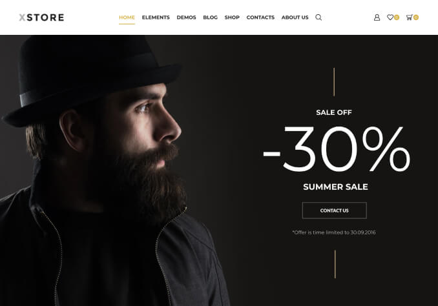
Task: Navigate to the CONTACTS page
Action: click(x=260, y=17)
